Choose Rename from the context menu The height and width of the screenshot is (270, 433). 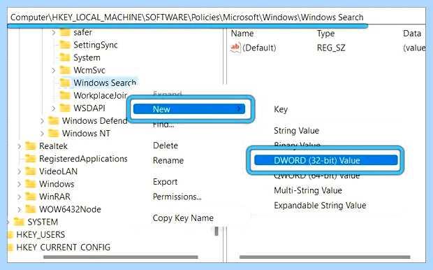(x=168, y=160)
